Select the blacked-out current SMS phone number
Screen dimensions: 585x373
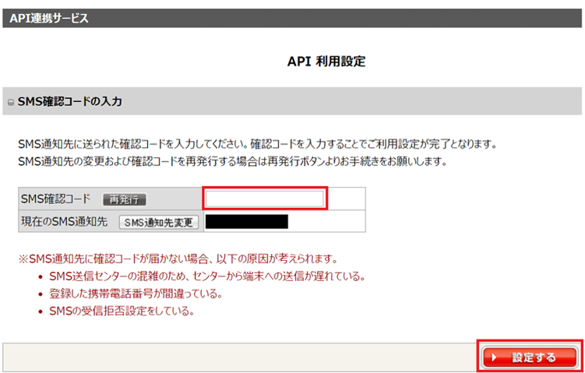click(246, 222)
